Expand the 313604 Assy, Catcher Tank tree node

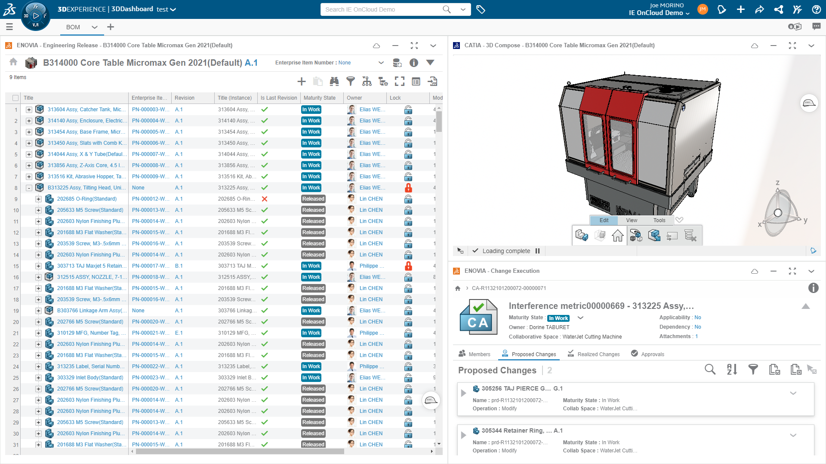pos(29,110)
